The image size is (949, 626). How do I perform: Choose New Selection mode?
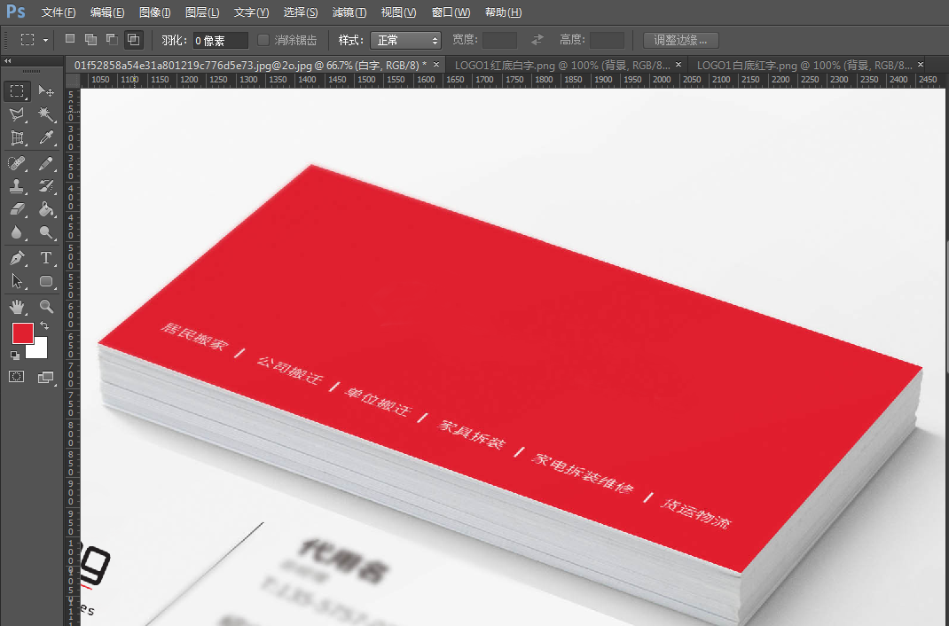[70, 39]
